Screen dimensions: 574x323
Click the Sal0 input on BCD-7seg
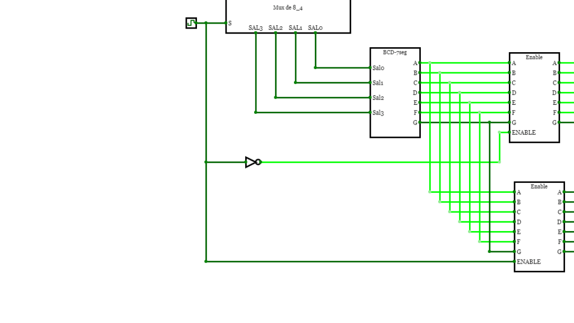tap(371, 68)
